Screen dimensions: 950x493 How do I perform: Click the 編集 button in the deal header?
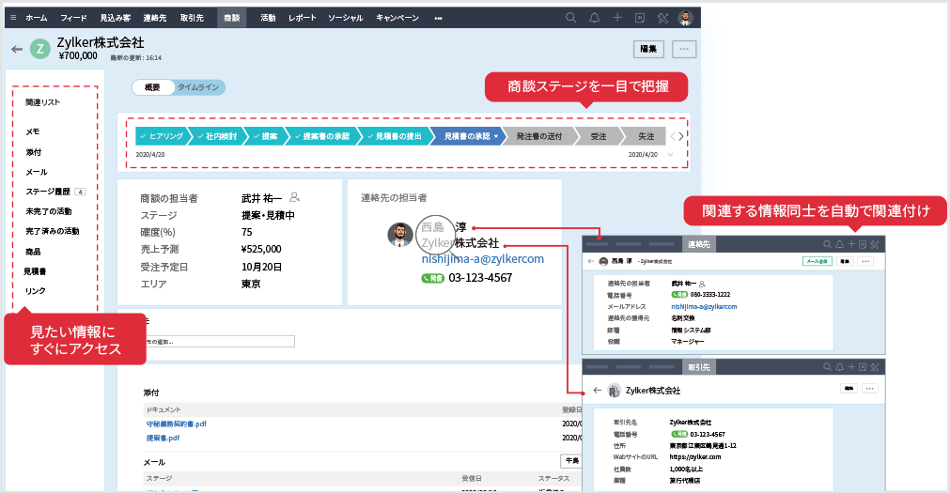tap(649, 49)
